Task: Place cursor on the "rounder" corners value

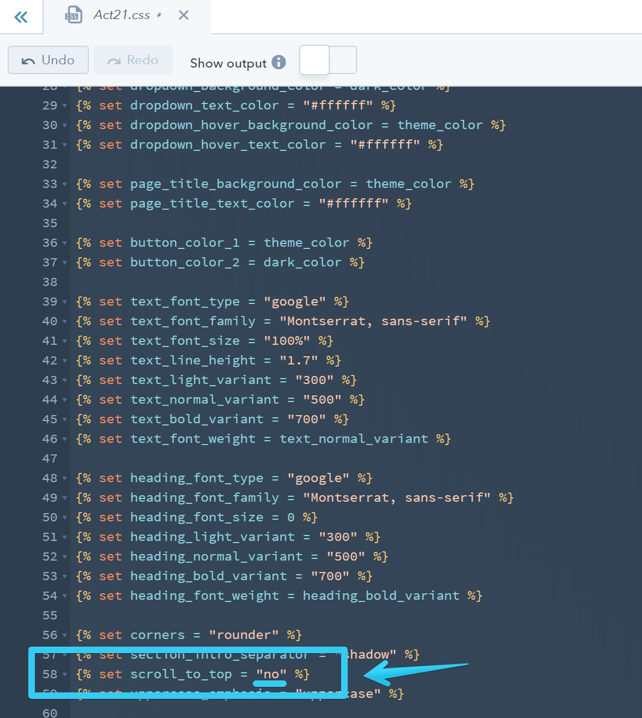Action: 244,635
